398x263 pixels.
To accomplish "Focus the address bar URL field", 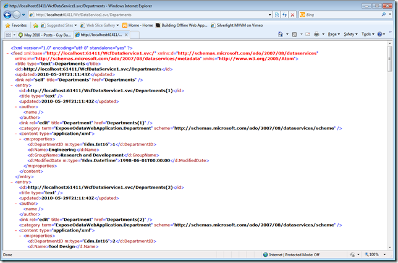I will 150,15.
